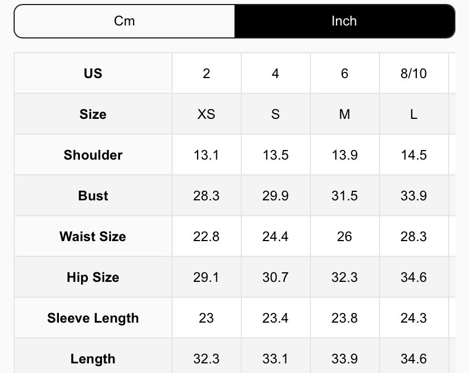Image resolution: width=469 pixels, height=373 pixels.
Task: Click US size 8/10 cell
Action: pyautogui.click(x=413, y=74)
